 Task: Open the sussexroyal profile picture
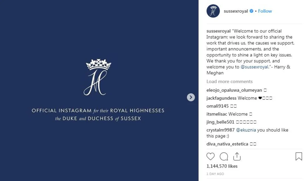[213, 11]
